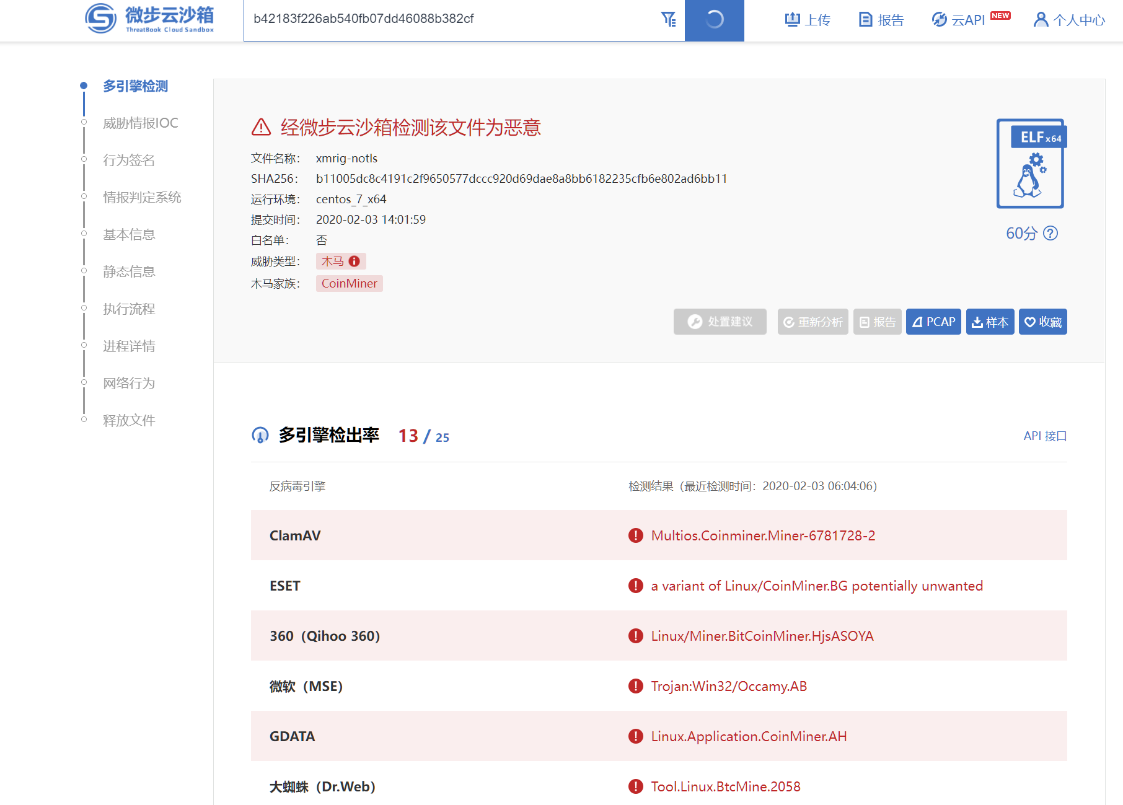Click the submission time 2020-02-03 14:01:59
This screenshot has width=1123, height=805.
(x=371, y=219)
